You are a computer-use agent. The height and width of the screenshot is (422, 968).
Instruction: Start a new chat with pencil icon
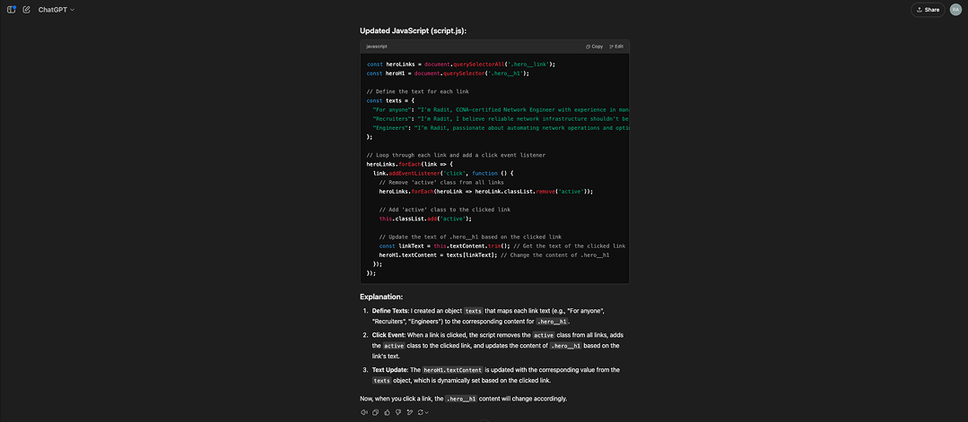click(x=27, y=10)
